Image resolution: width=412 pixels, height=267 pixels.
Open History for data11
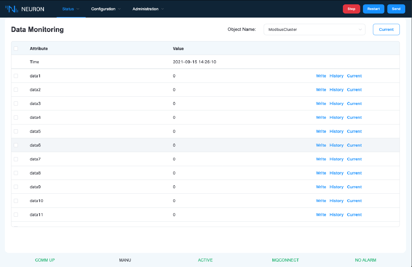point(336,215)
